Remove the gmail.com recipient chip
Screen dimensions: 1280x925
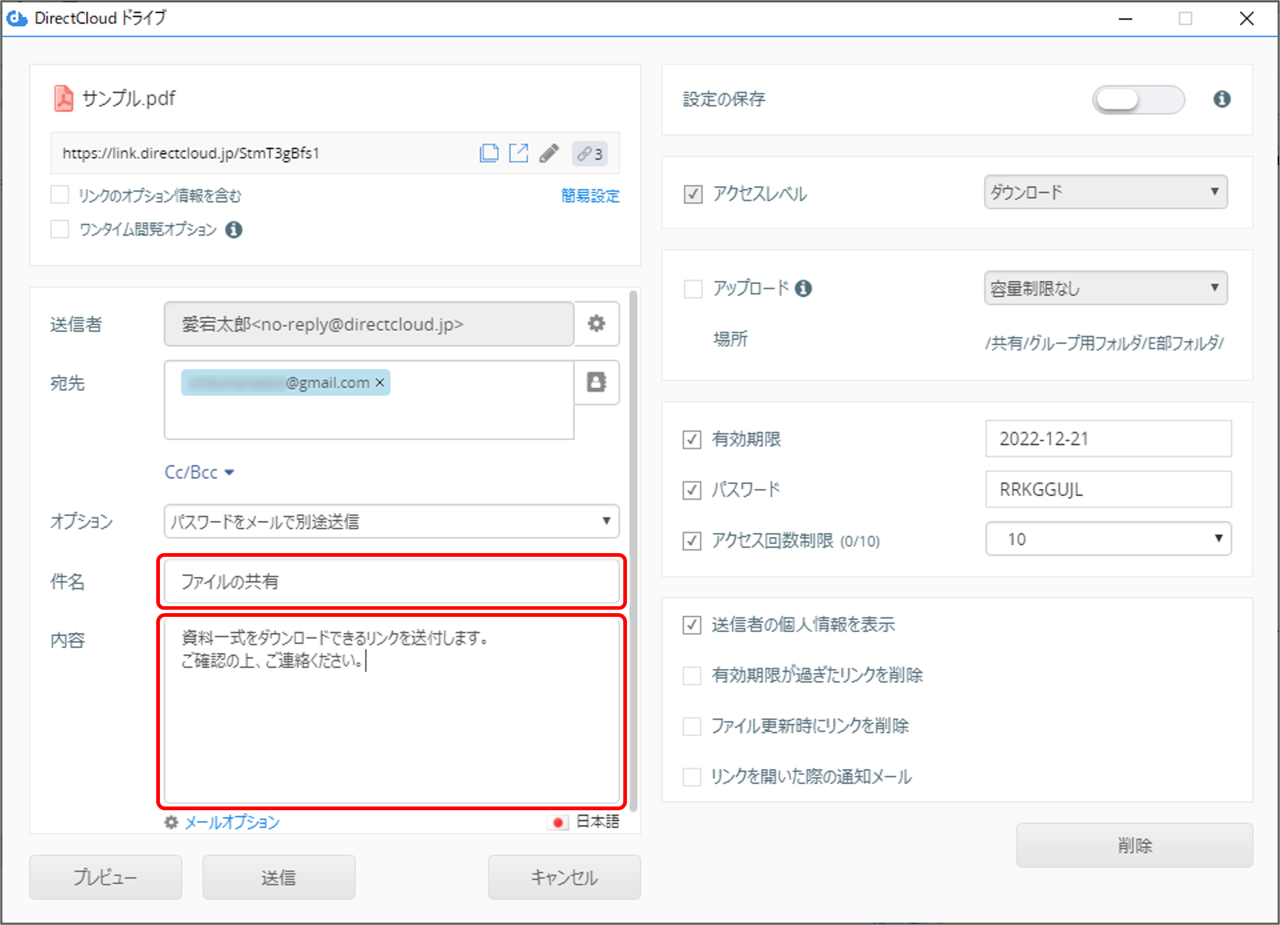[x=380, y=383]
